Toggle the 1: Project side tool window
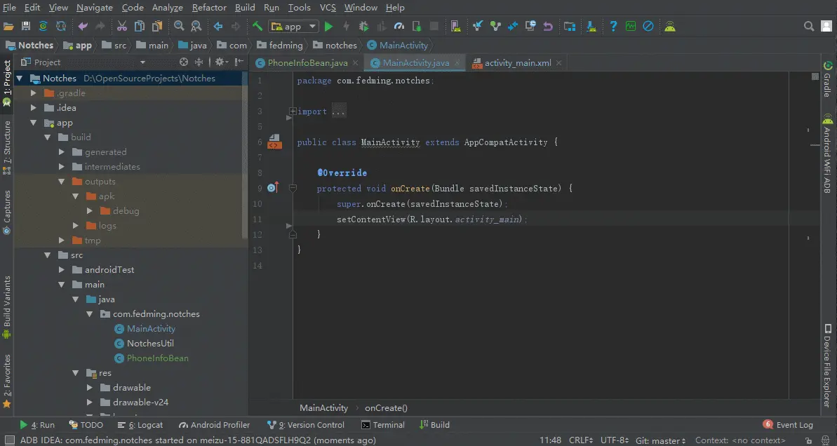The image size is (837, 446). 7,83
